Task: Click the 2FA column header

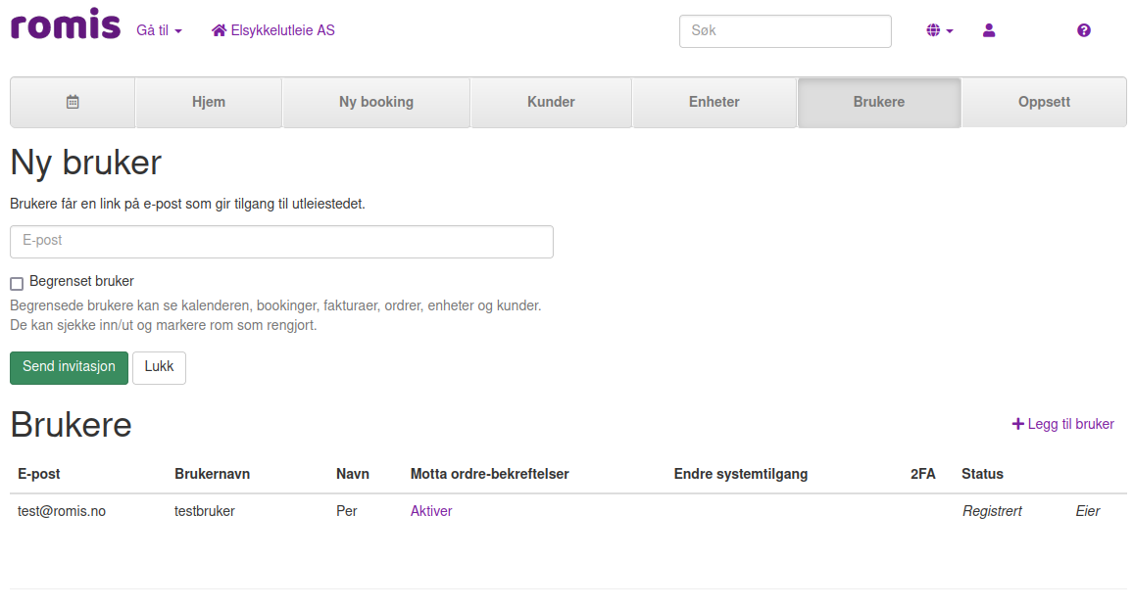Action: tap(922, 474)
